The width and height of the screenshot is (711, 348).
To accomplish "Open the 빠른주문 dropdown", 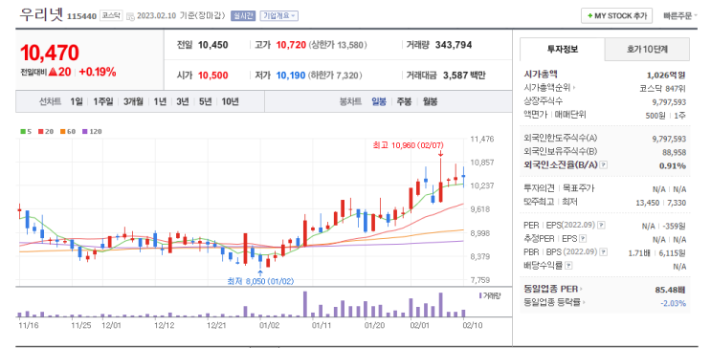I will click(x=679, y=16).
